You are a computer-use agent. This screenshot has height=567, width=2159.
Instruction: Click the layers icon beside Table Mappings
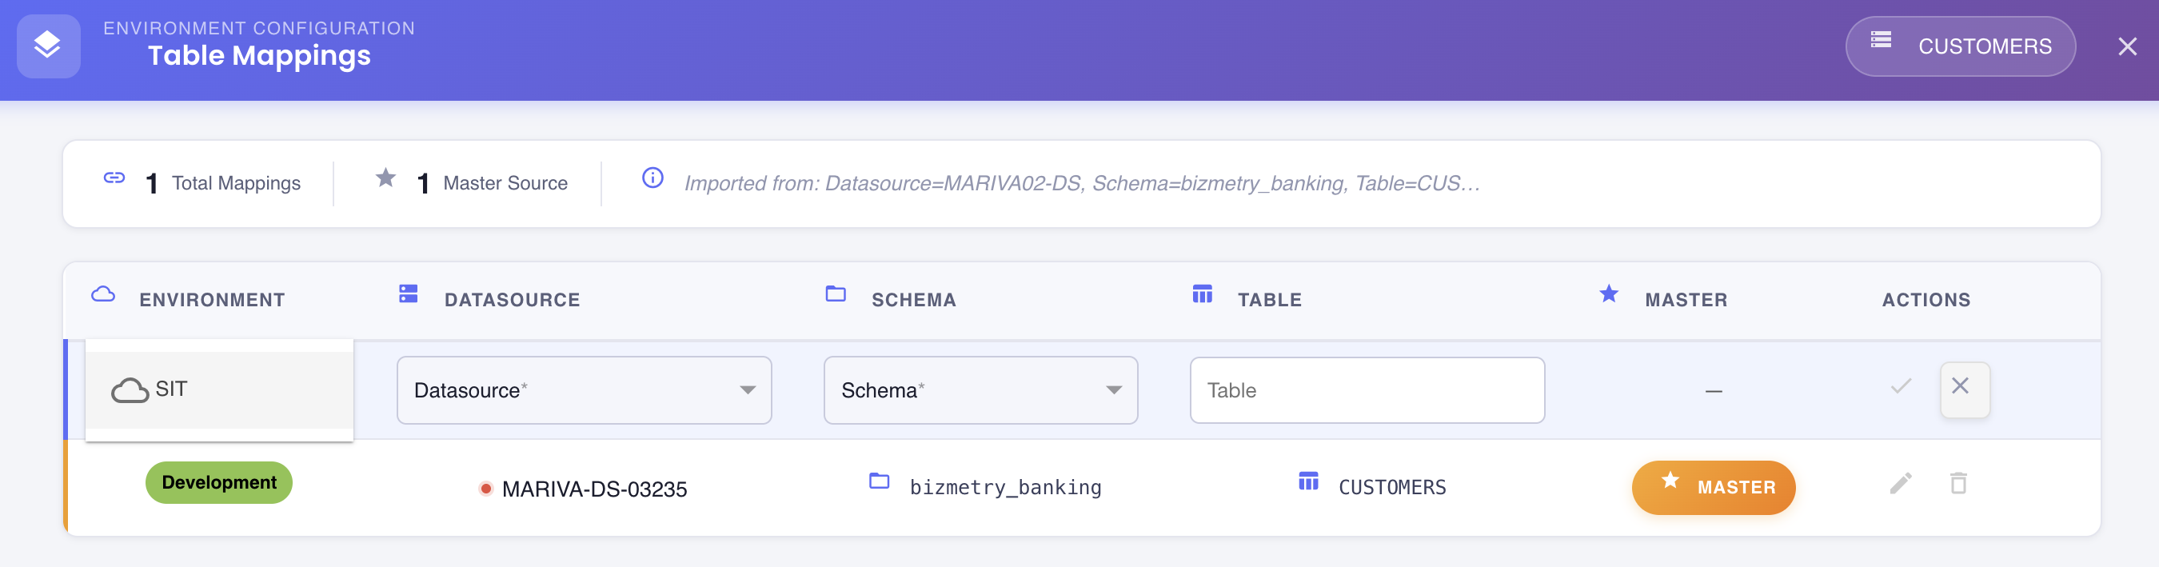tap(48, 46)
